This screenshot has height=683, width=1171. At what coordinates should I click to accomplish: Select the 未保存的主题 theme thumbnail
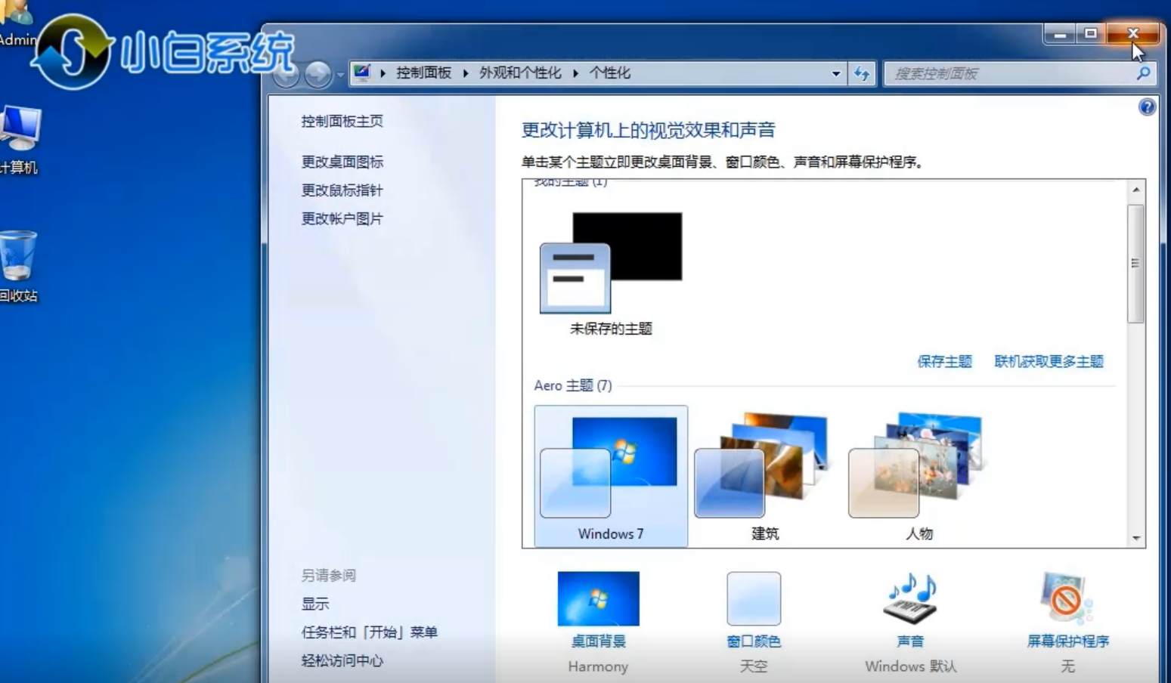611,263
